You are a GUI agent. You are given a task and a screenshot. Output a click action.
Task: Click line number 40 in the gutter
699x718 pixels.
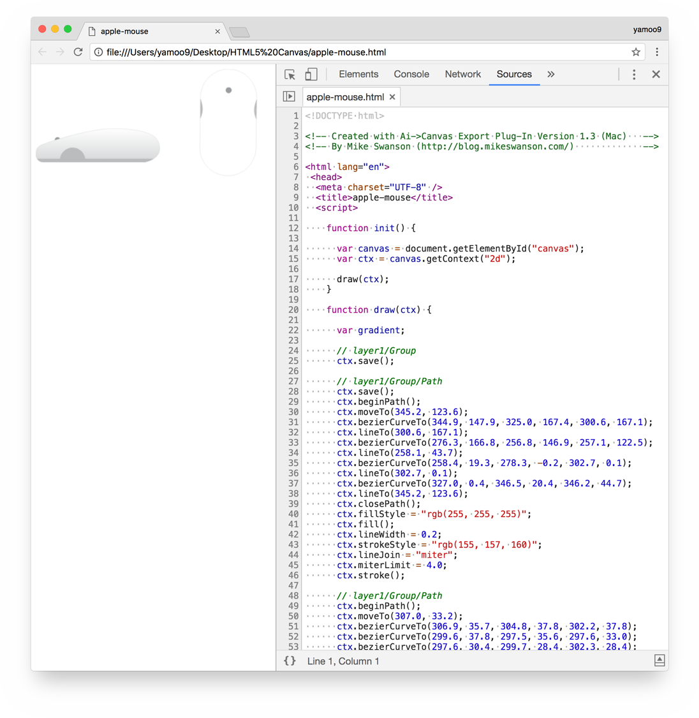coord(293,514)
